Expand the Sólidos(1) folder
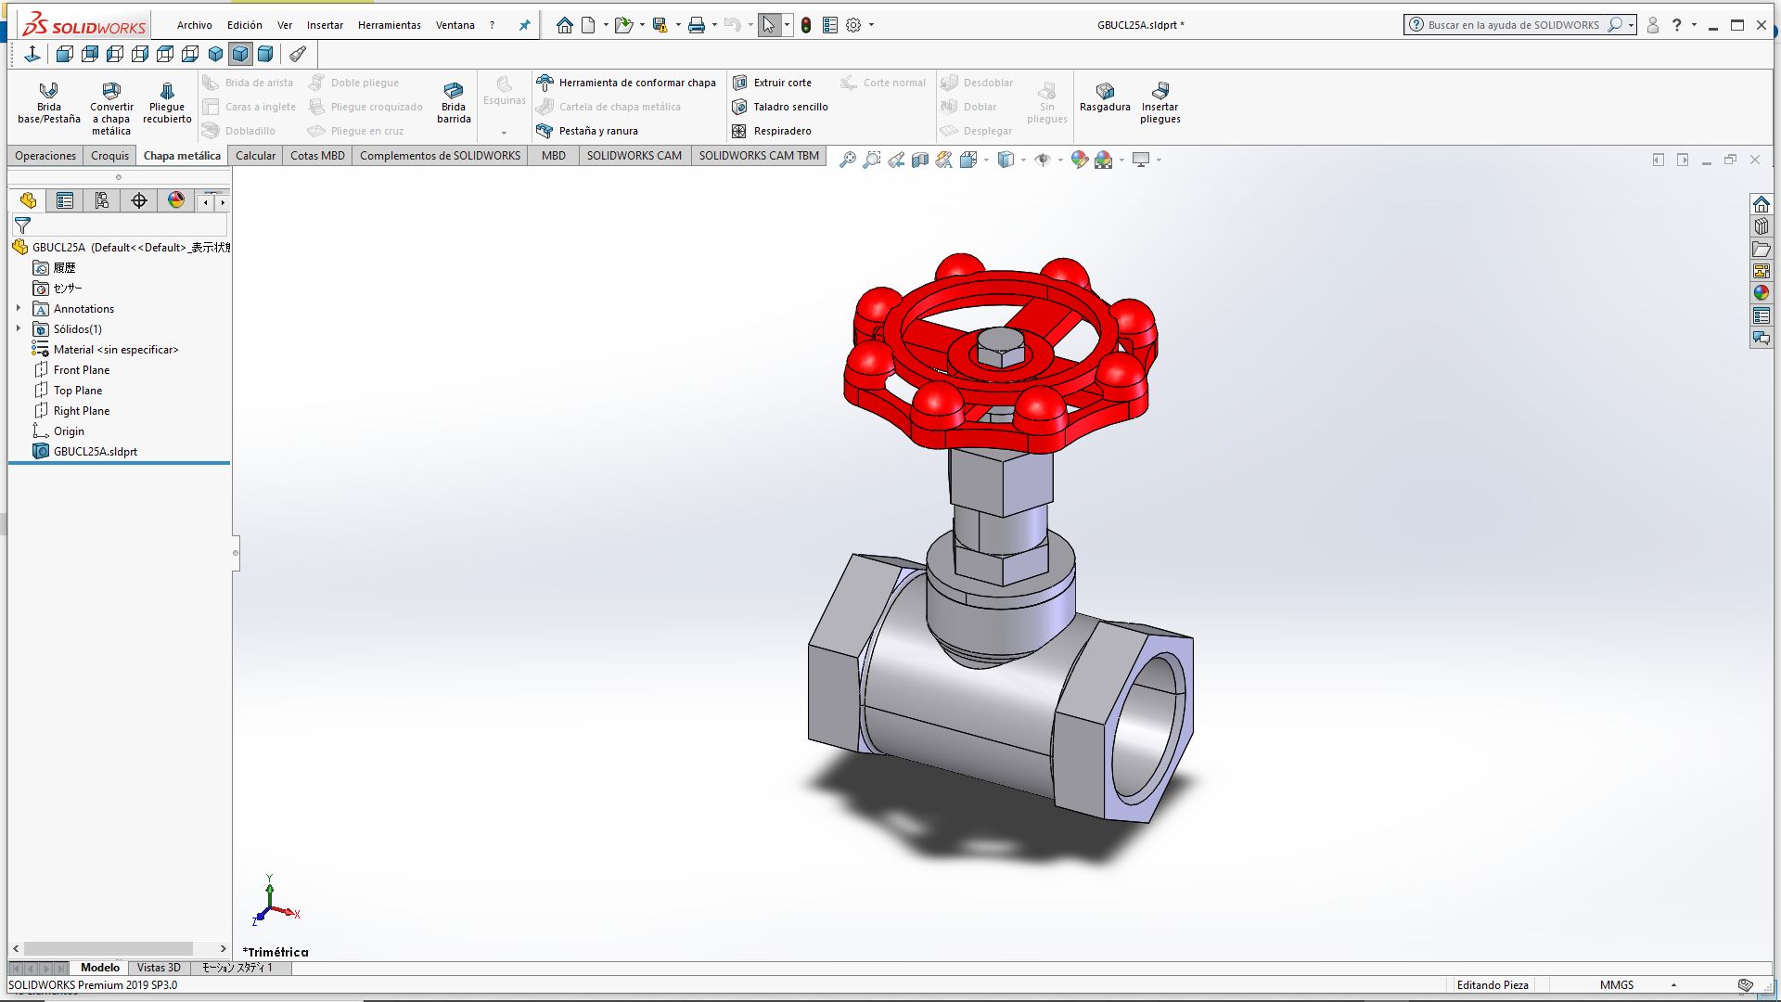The height and width of the screenshot is (1002, 1781). [x=19, y=328]
